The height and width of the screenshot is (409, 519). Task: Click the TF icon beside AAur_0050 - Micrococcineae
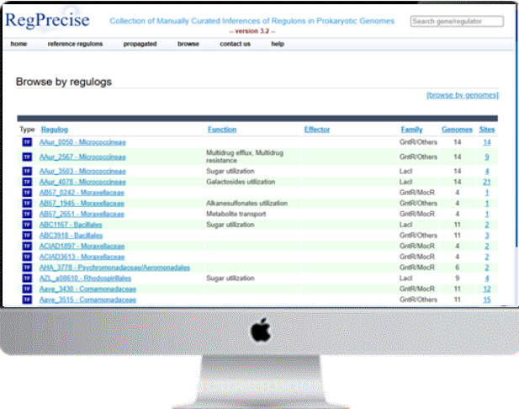27,142
